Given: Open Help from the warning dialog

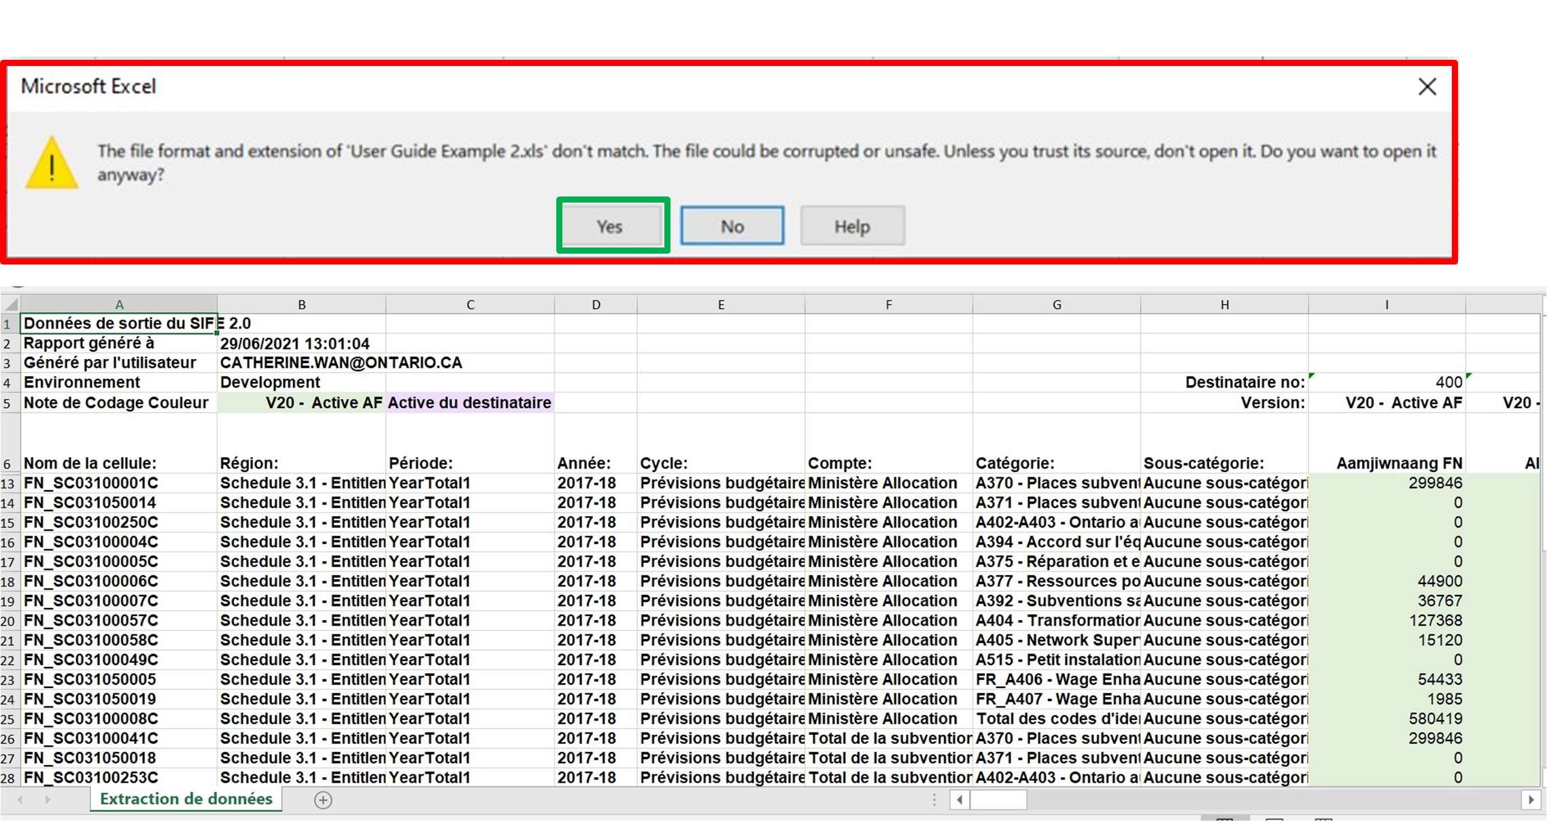Looking at the screenshot, I should tap(851, 226).
